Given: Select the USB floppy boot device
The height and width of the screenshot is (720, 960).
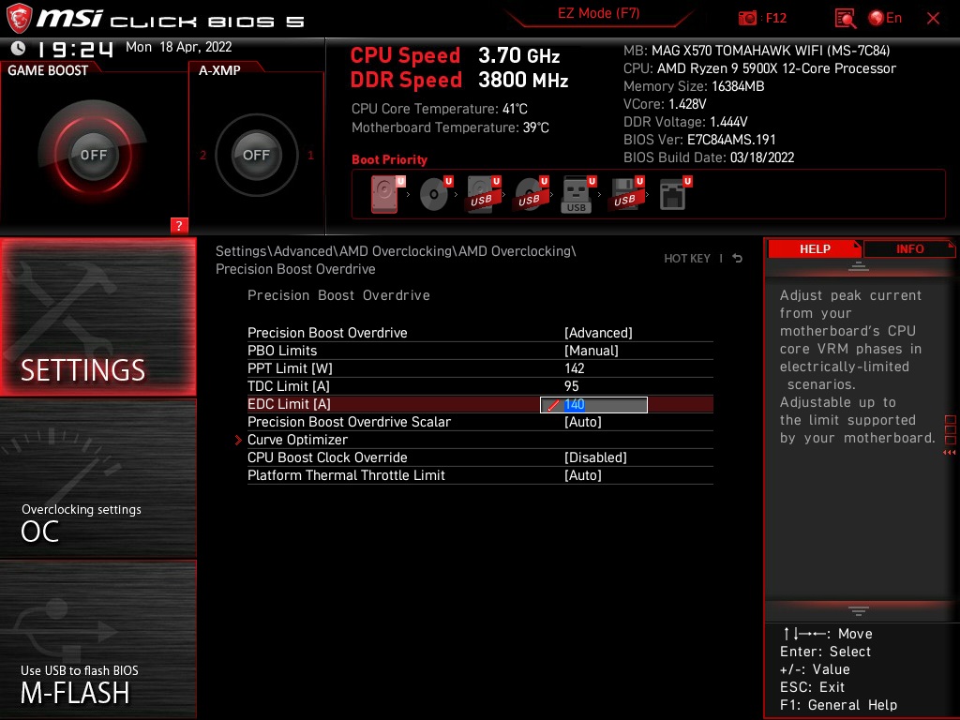Looking at the screenshot, I should pos(626,194).
